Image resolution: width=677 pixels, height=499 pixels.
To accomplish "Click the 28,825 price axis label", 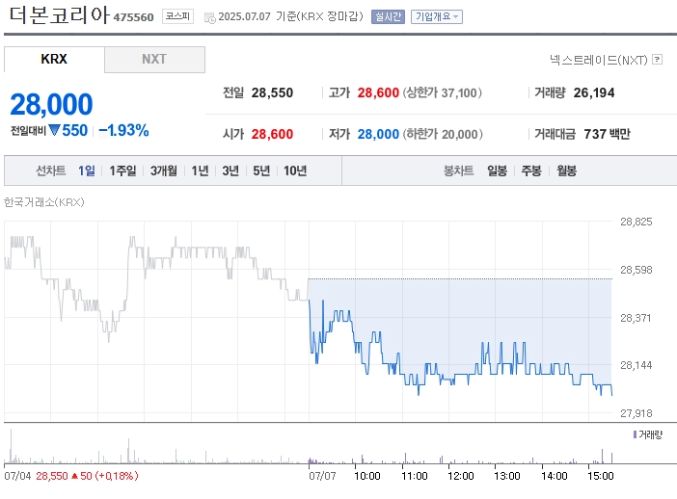I will (636, 222).
